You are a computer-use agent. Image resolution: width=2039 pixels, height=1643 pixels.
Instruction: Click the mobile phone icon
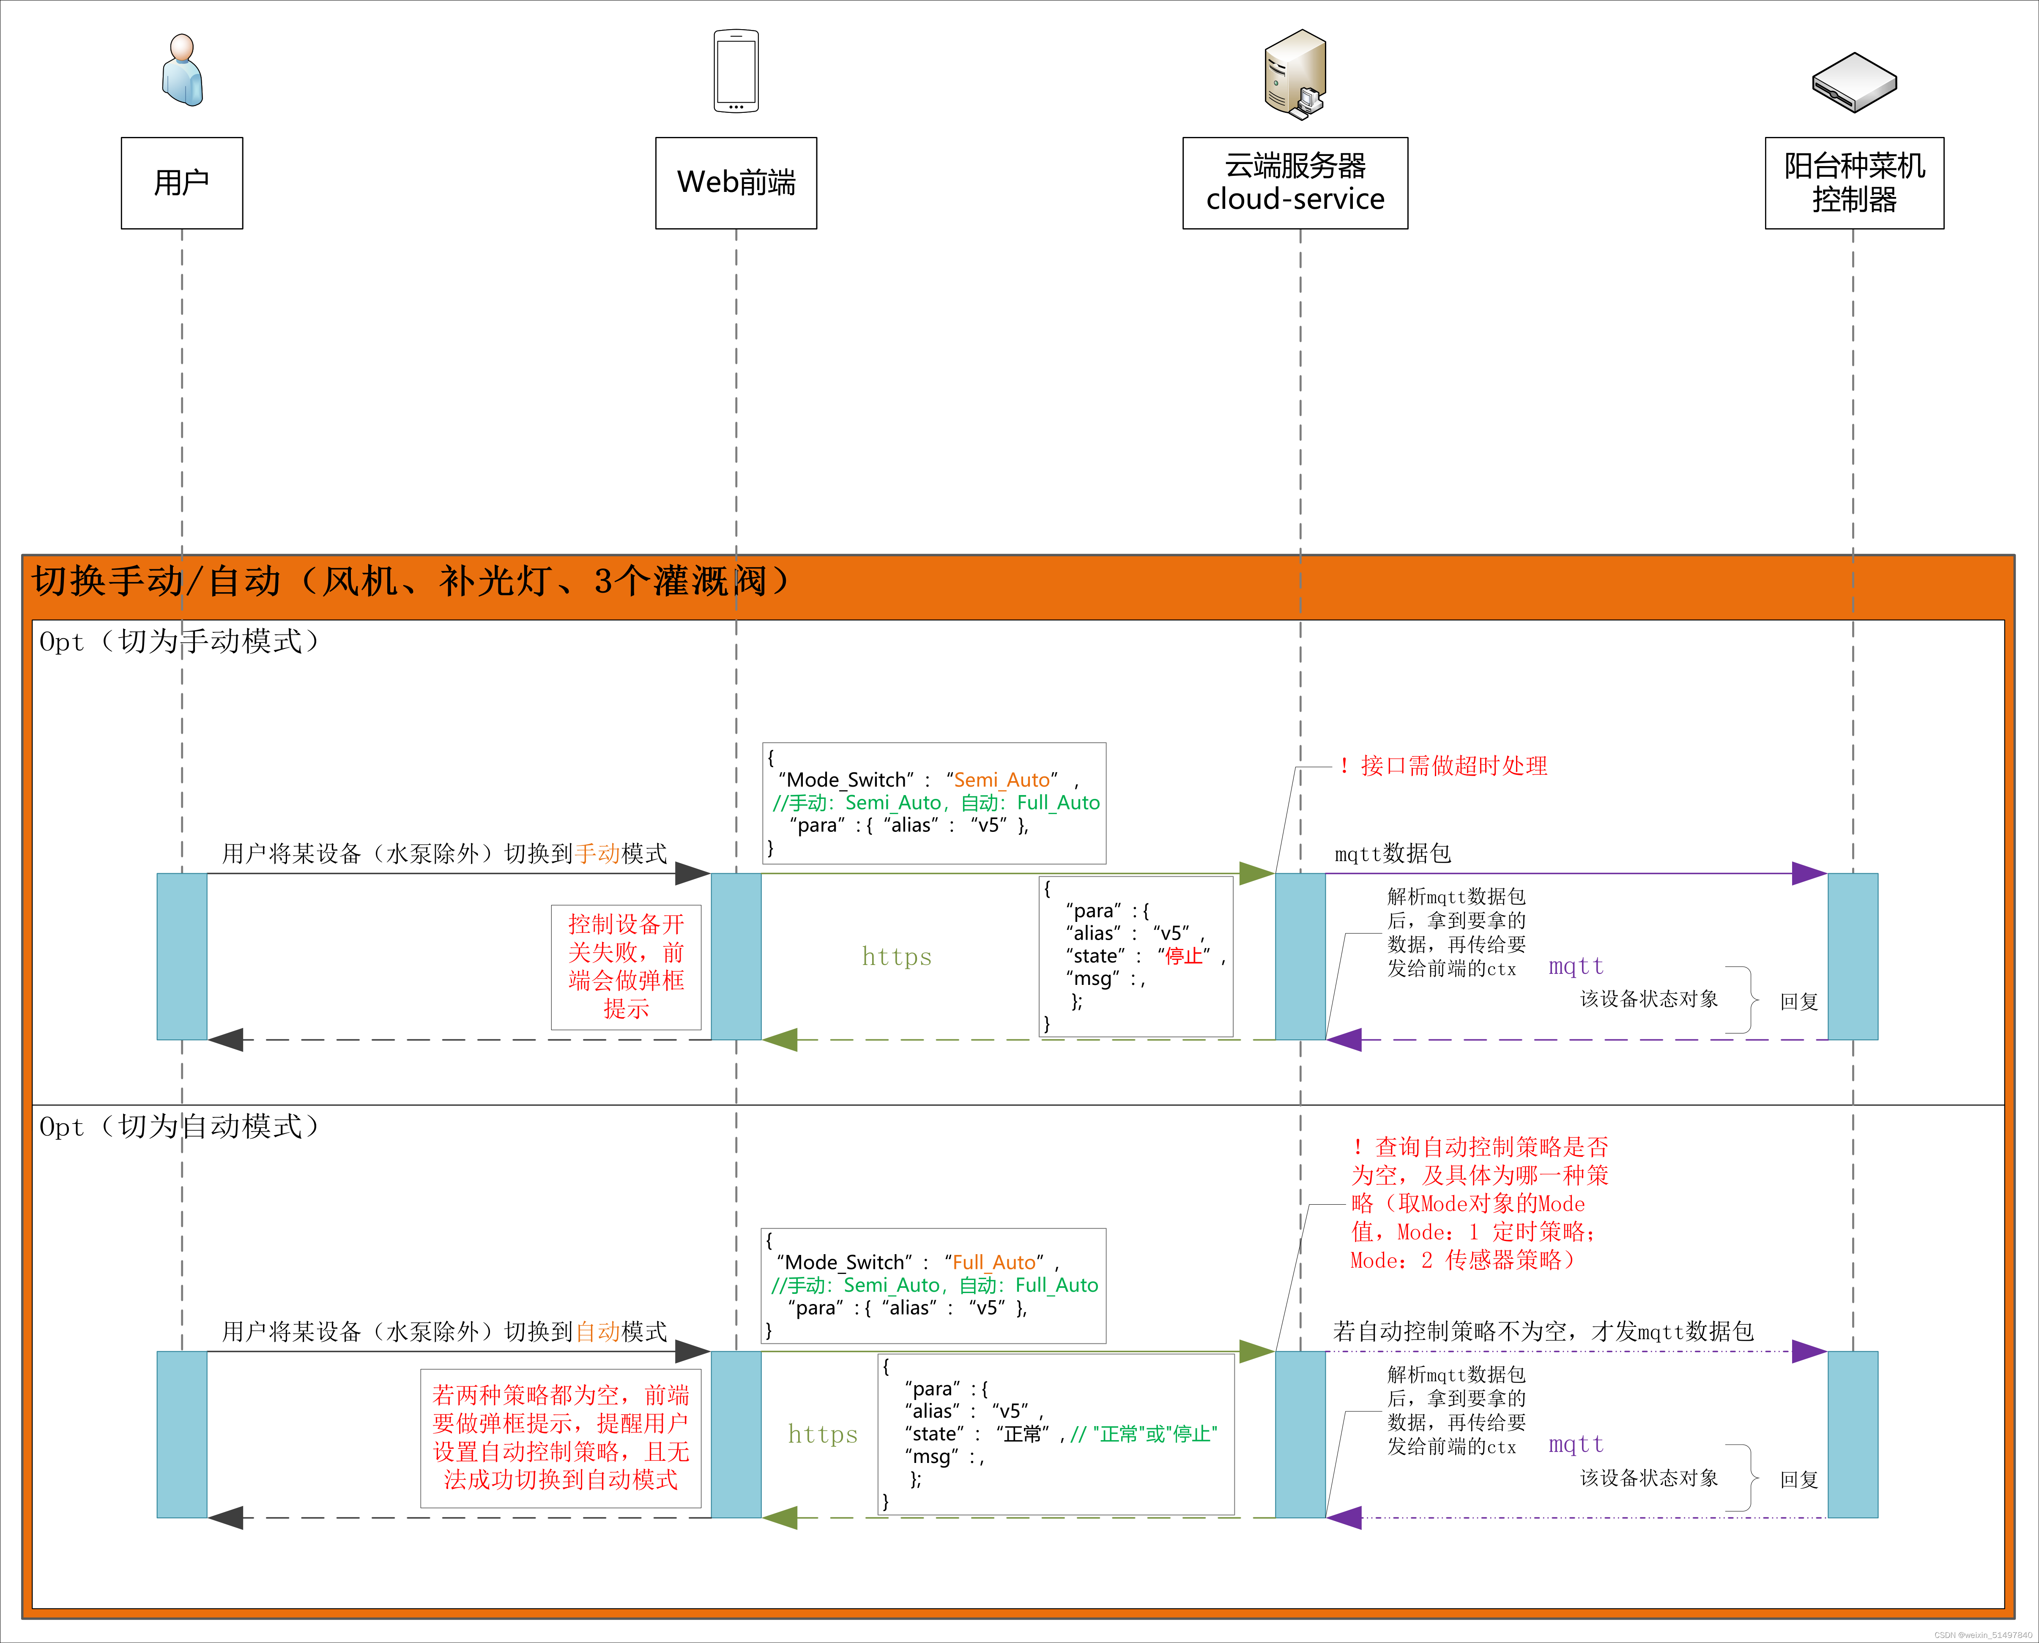coord(736,71)
